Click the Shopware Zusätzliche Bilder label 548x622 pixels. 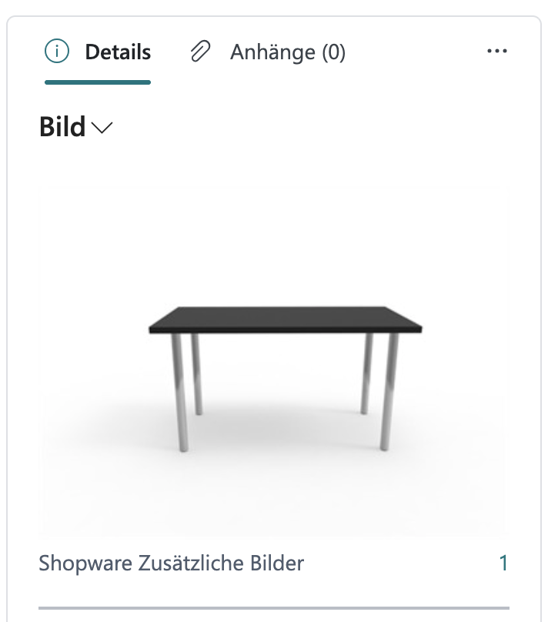point(172,563)
